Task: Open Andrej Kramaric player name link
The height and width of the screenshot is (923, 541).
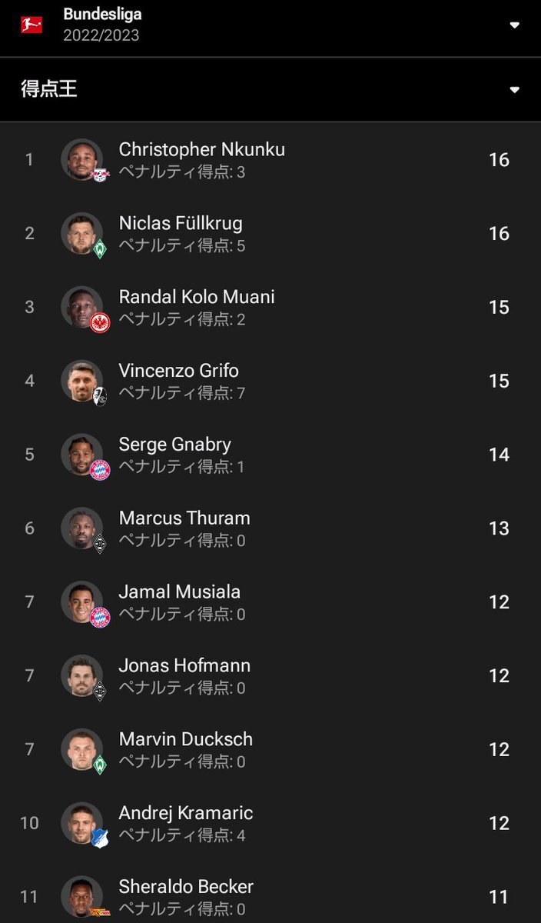Action: click(x=185, y=813)
